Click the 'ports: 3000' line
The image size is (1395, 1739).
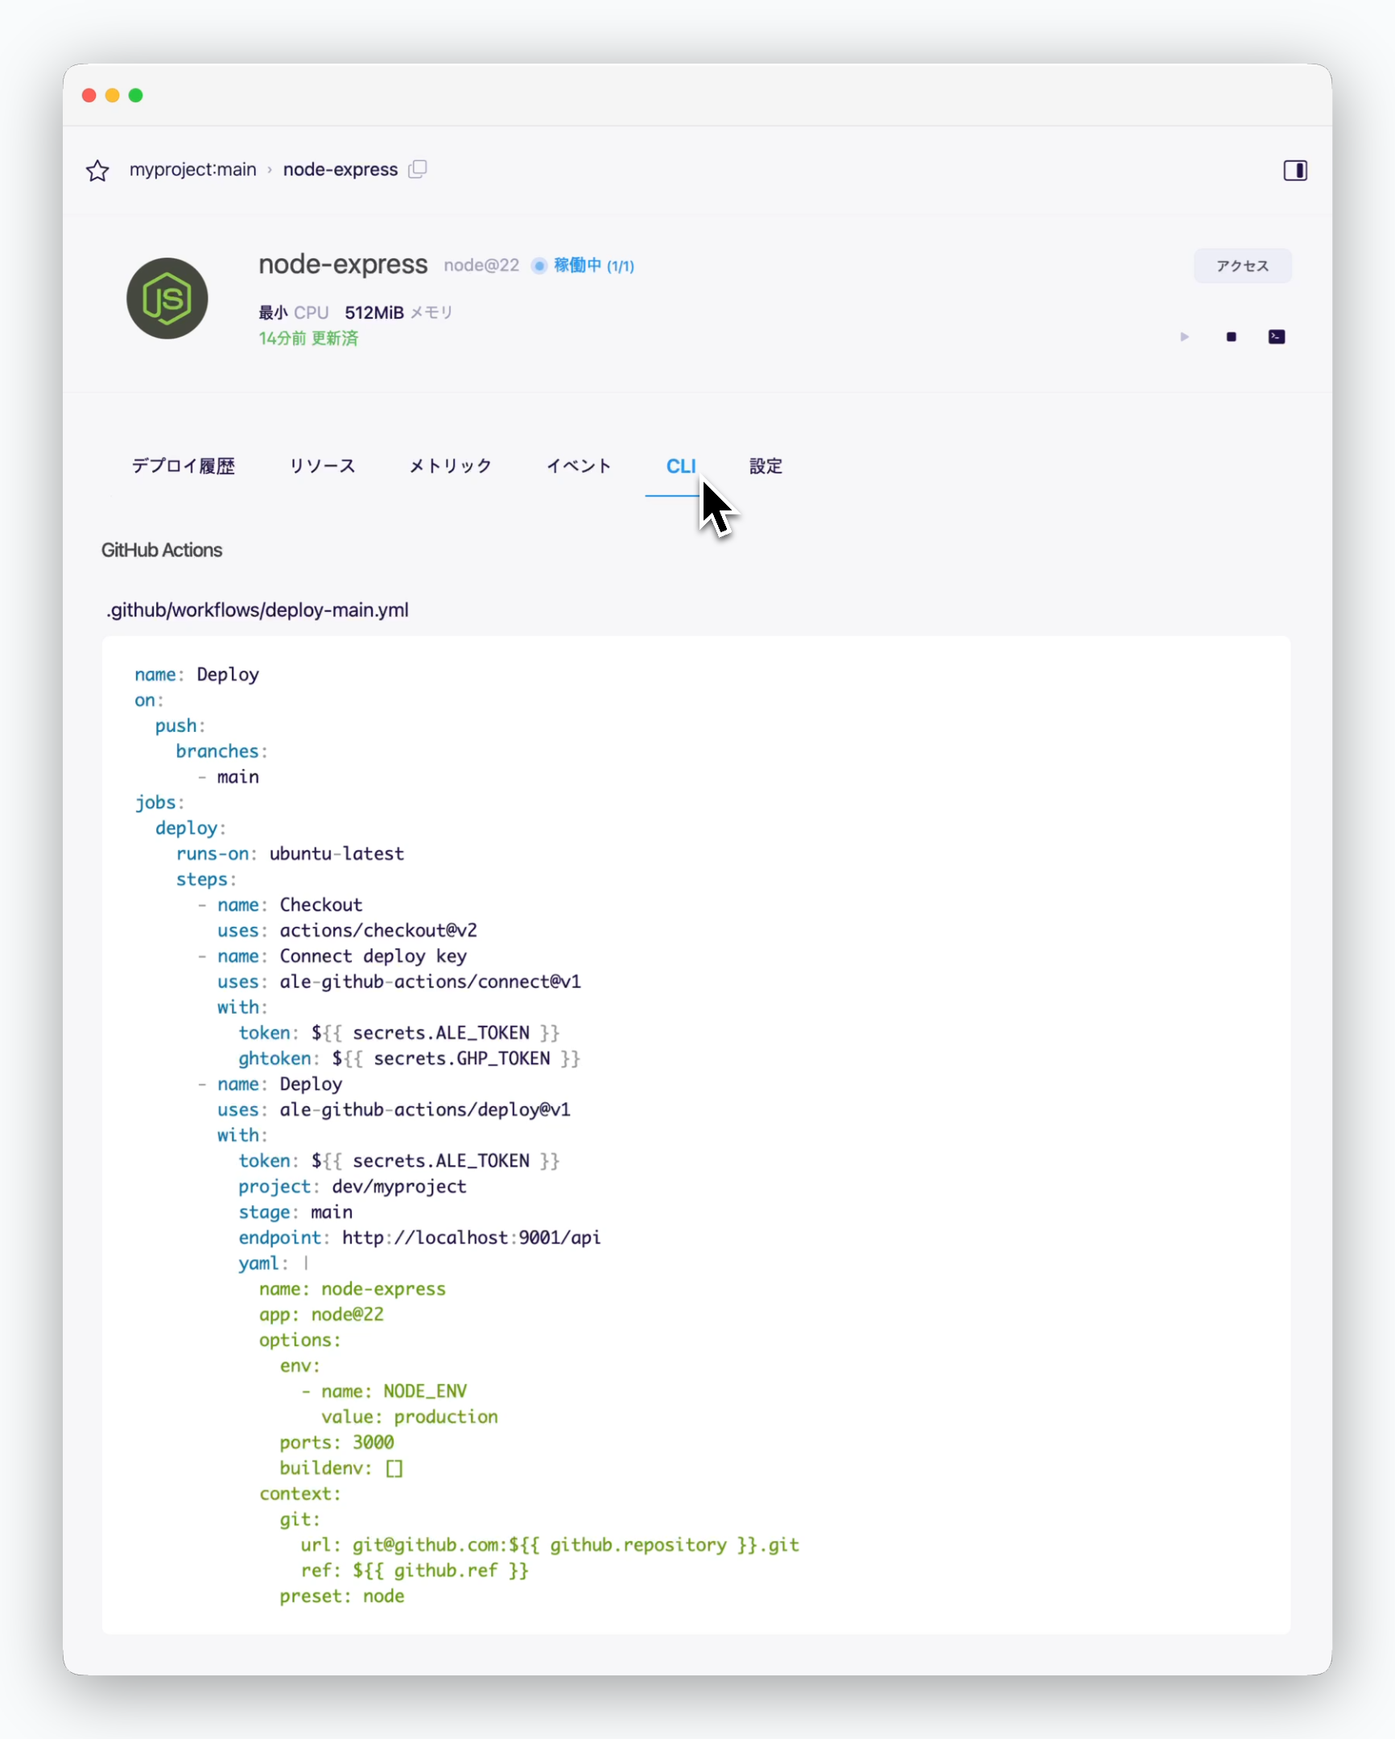pos(337,1442)
